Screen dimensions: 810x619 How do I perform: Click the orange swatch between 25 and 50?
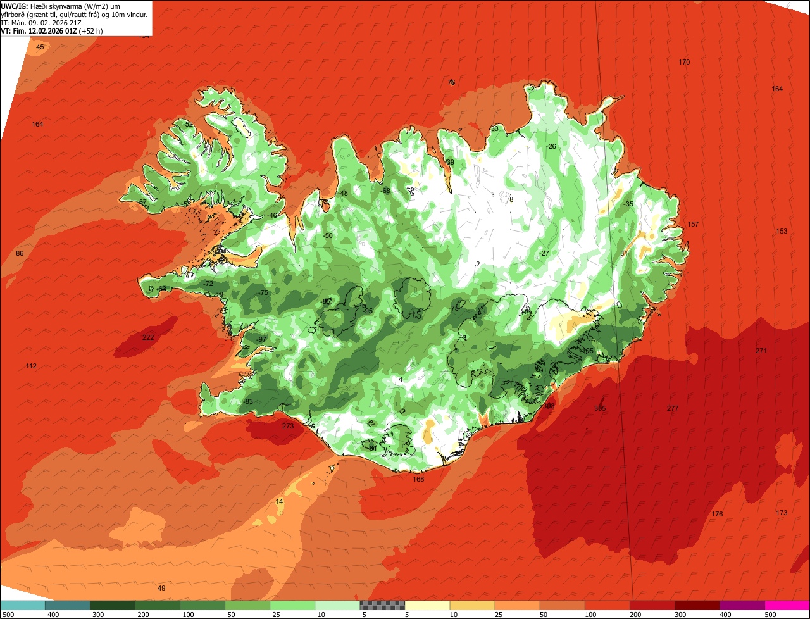pyautogui.click(x=517, y=605)
